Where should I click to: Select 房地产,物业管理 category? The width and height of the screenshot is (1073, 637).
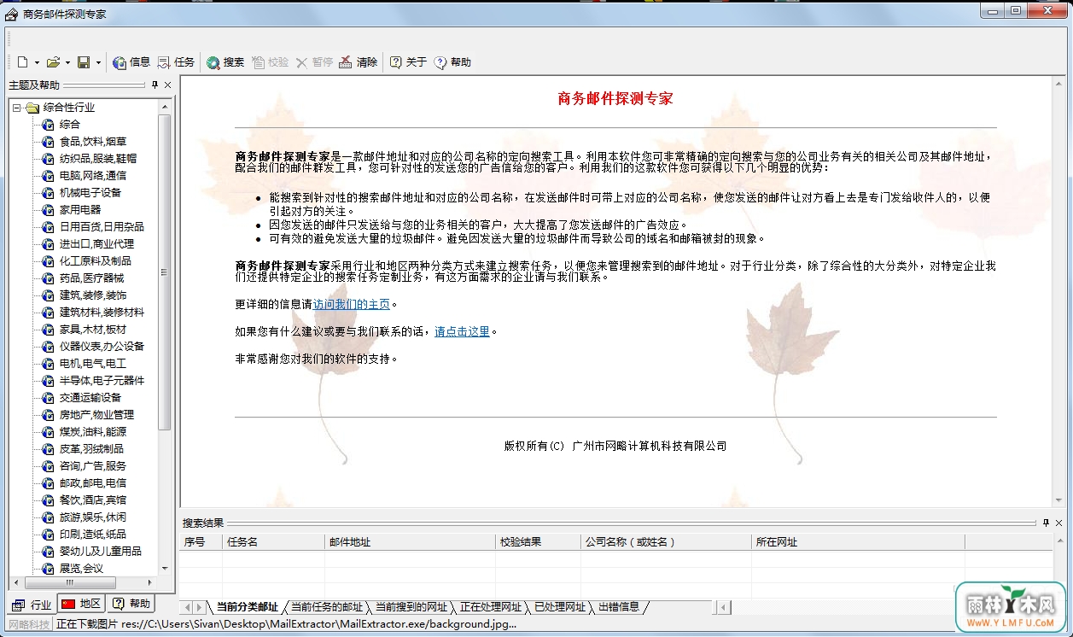[x=96, y=414]
